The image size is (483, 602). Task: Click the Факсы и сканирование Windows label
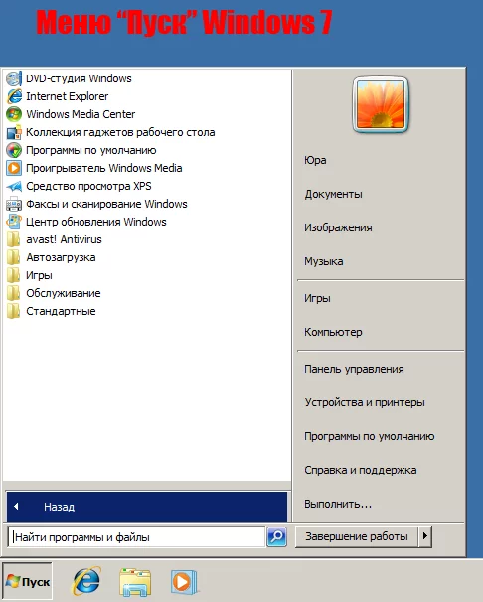click(106, 204)
